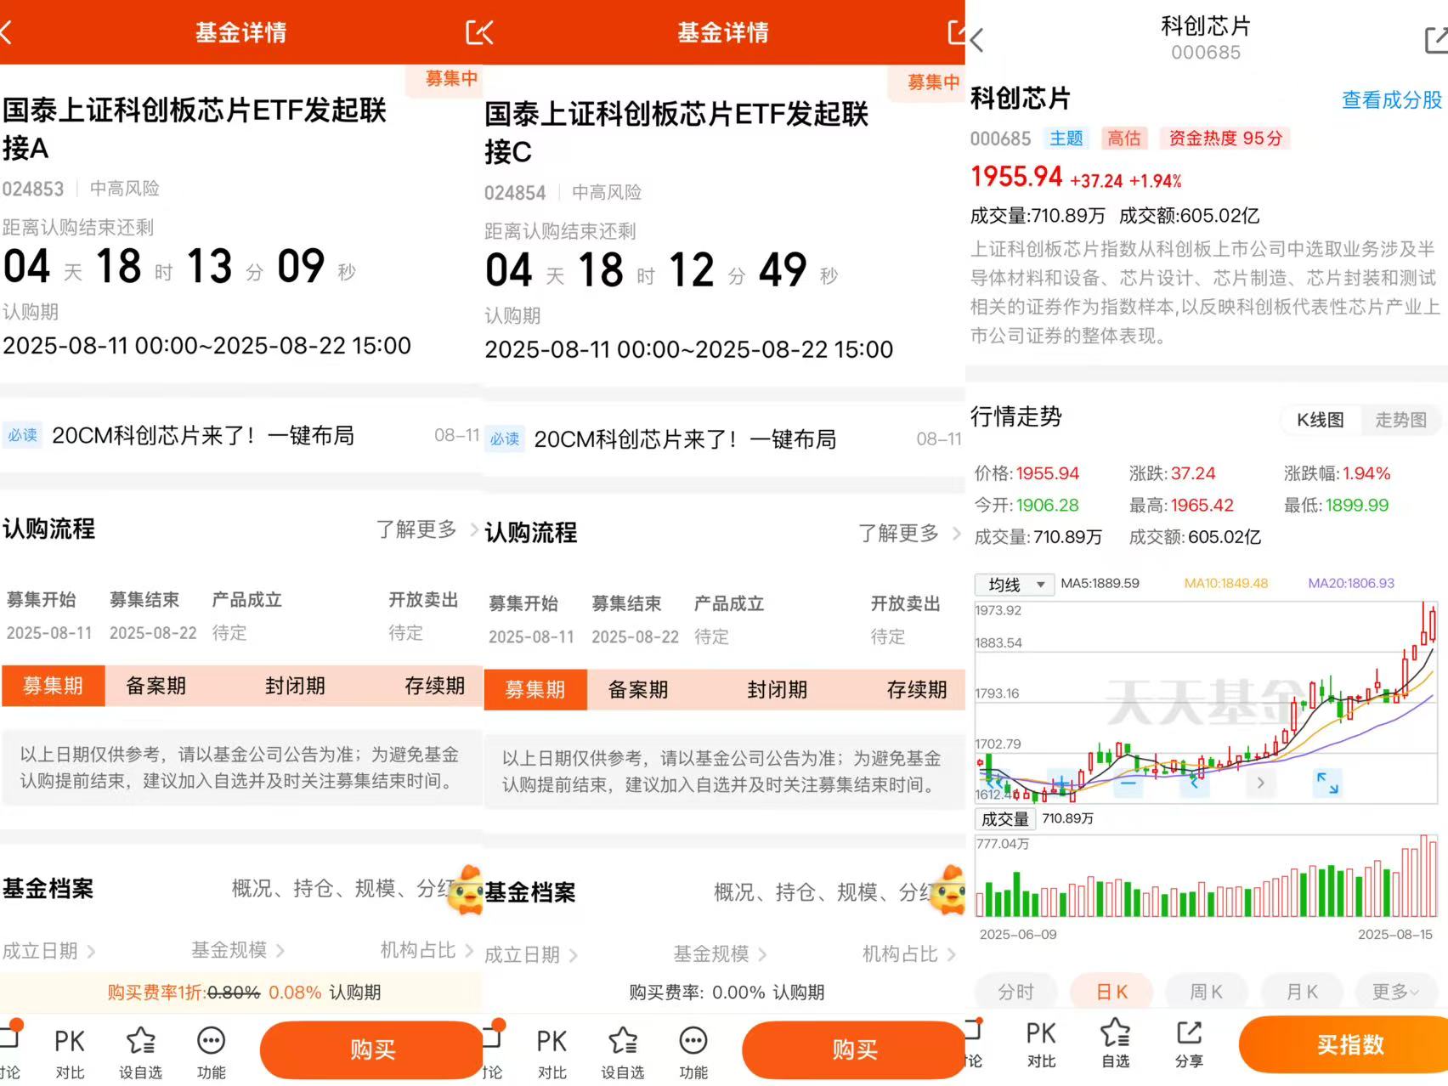Select 封闭期 stage tab on 联接A page
The image size is (1448, 1086).
click(x=295, y=686)
